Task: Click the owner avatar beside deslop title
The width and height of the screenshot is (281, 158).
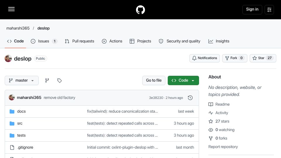Action: click(8, 59)
